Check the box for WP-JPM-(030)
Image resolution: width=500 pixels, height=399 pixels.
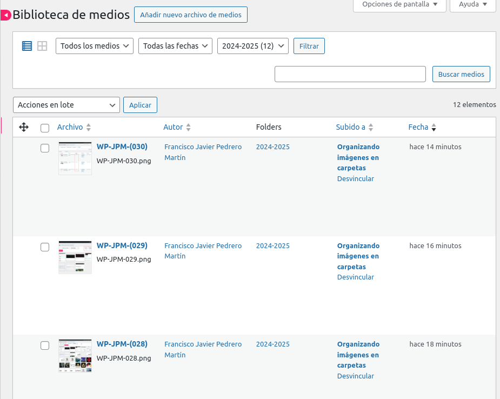[x=45, y=148]
